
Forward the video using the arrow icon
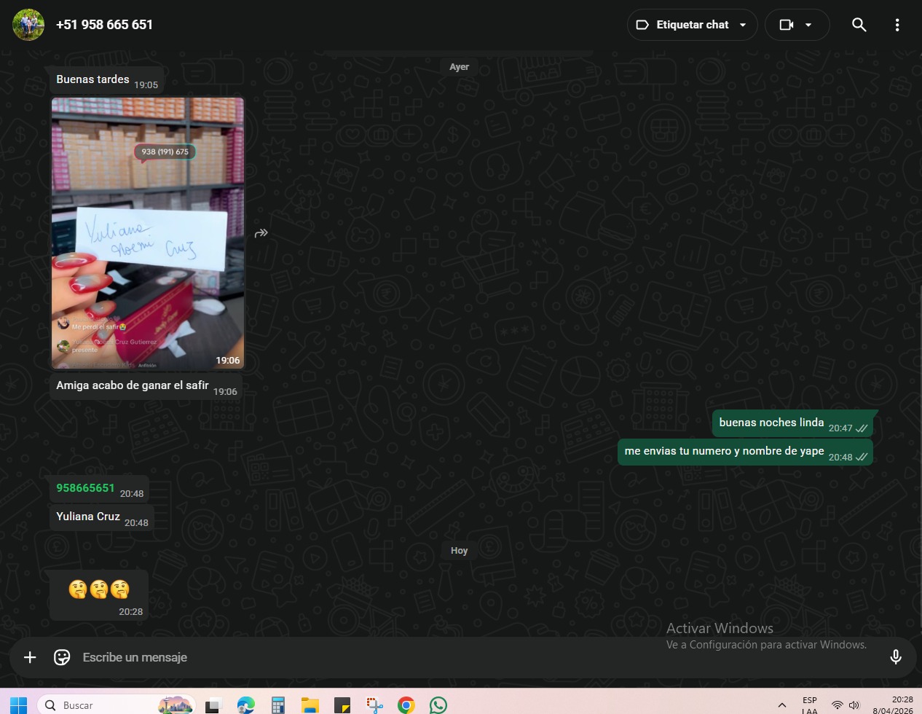pyautogui.click(x=261, y=233)
